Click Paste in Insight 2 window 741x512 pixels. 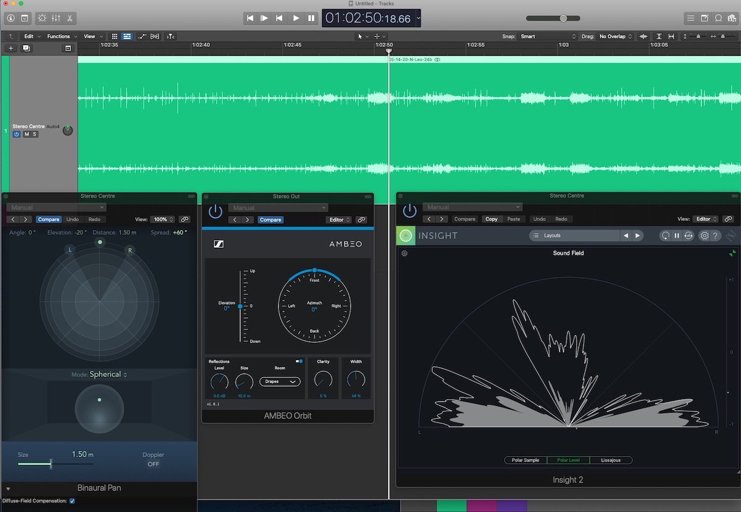click(x=514, y=219)
